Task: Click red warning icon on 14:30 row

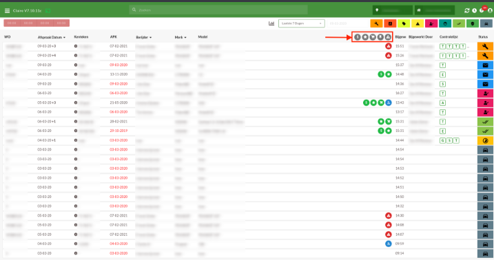Action: click(389, 216)
